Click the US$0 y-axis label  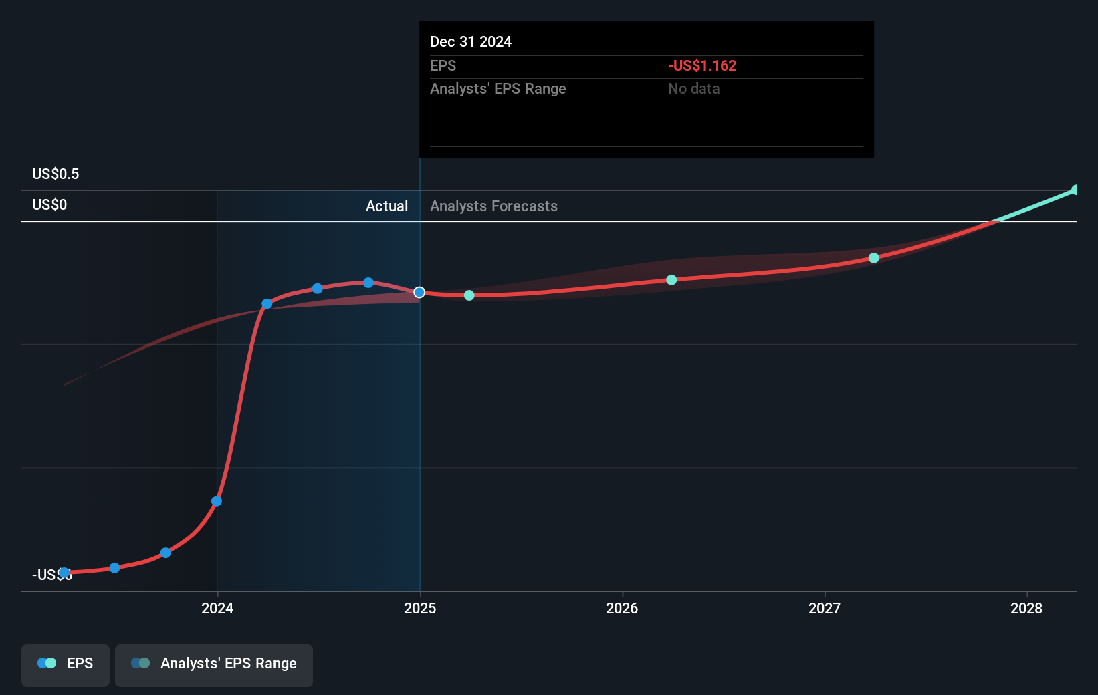49,205
